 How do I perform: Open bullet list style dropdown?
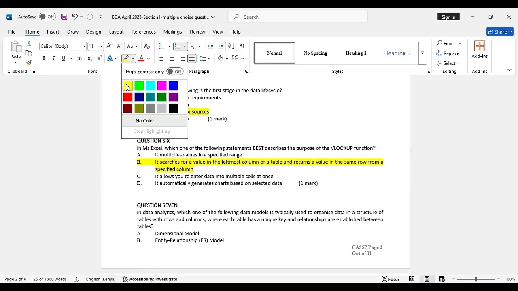(x=169, y=46)
